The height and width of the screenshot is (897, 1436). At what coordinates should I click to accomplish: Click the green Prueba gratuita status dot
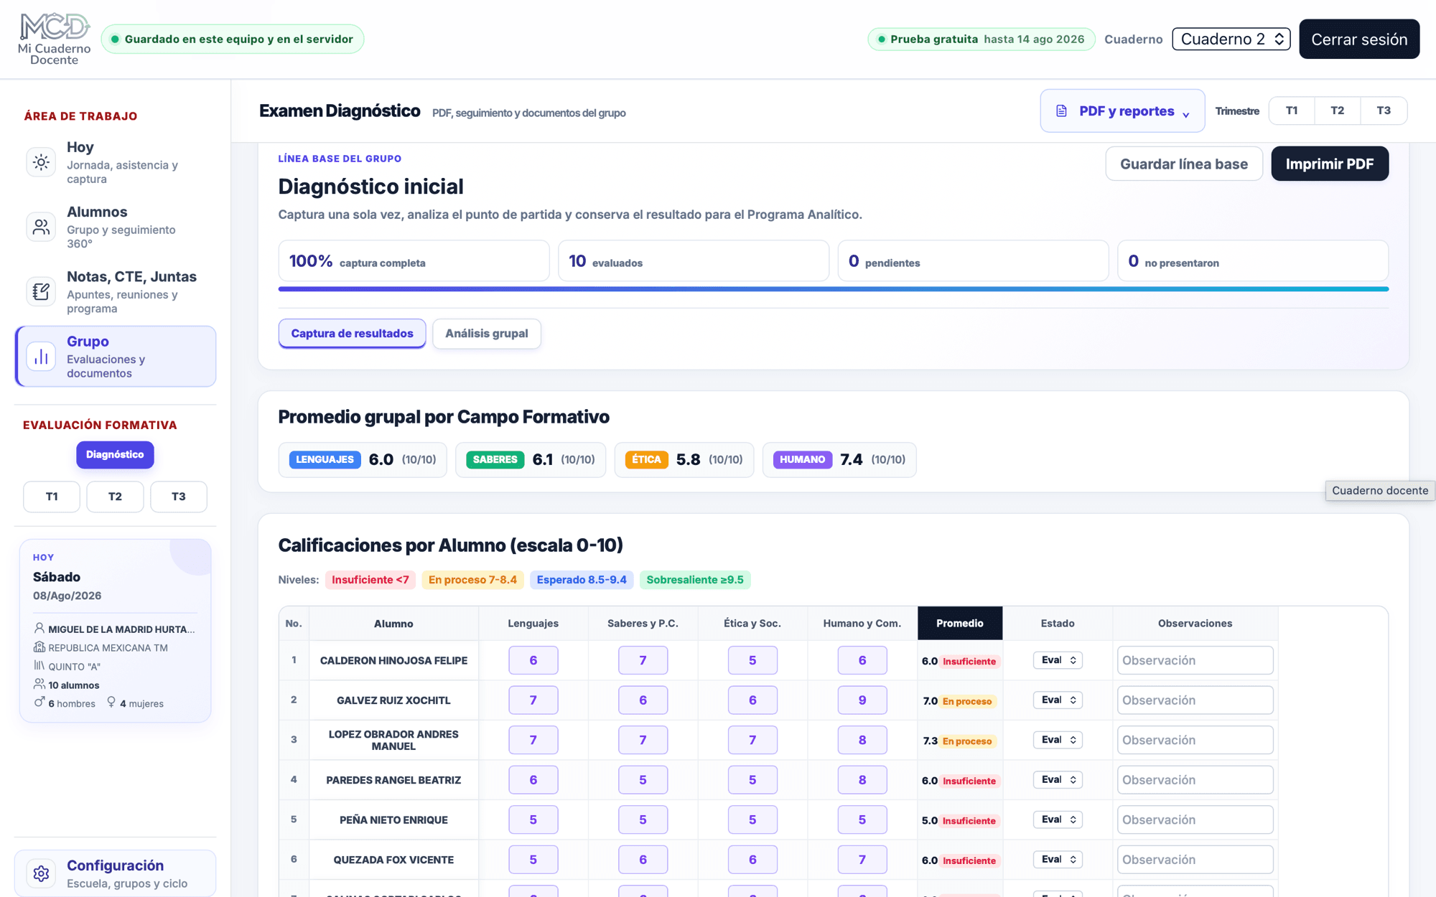point(882,39)
